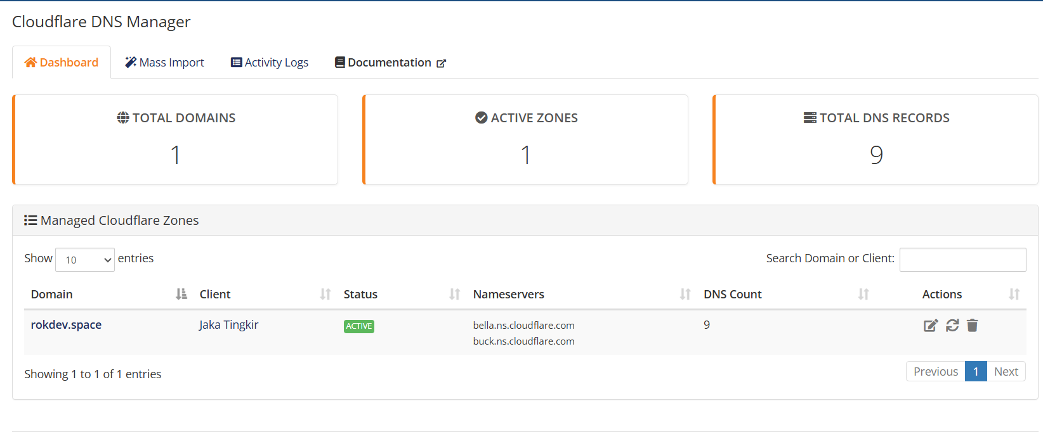Image resolution: width=1043 pixels, height=439 pixels.
Task: Go to the Next page
Action: pos(1006,372)
